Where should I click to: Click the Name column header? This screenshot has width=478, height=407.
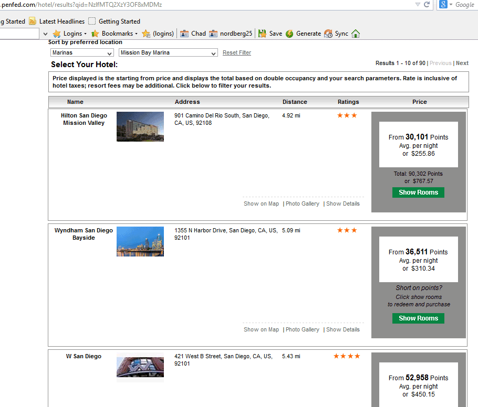(x=75, y=102)
